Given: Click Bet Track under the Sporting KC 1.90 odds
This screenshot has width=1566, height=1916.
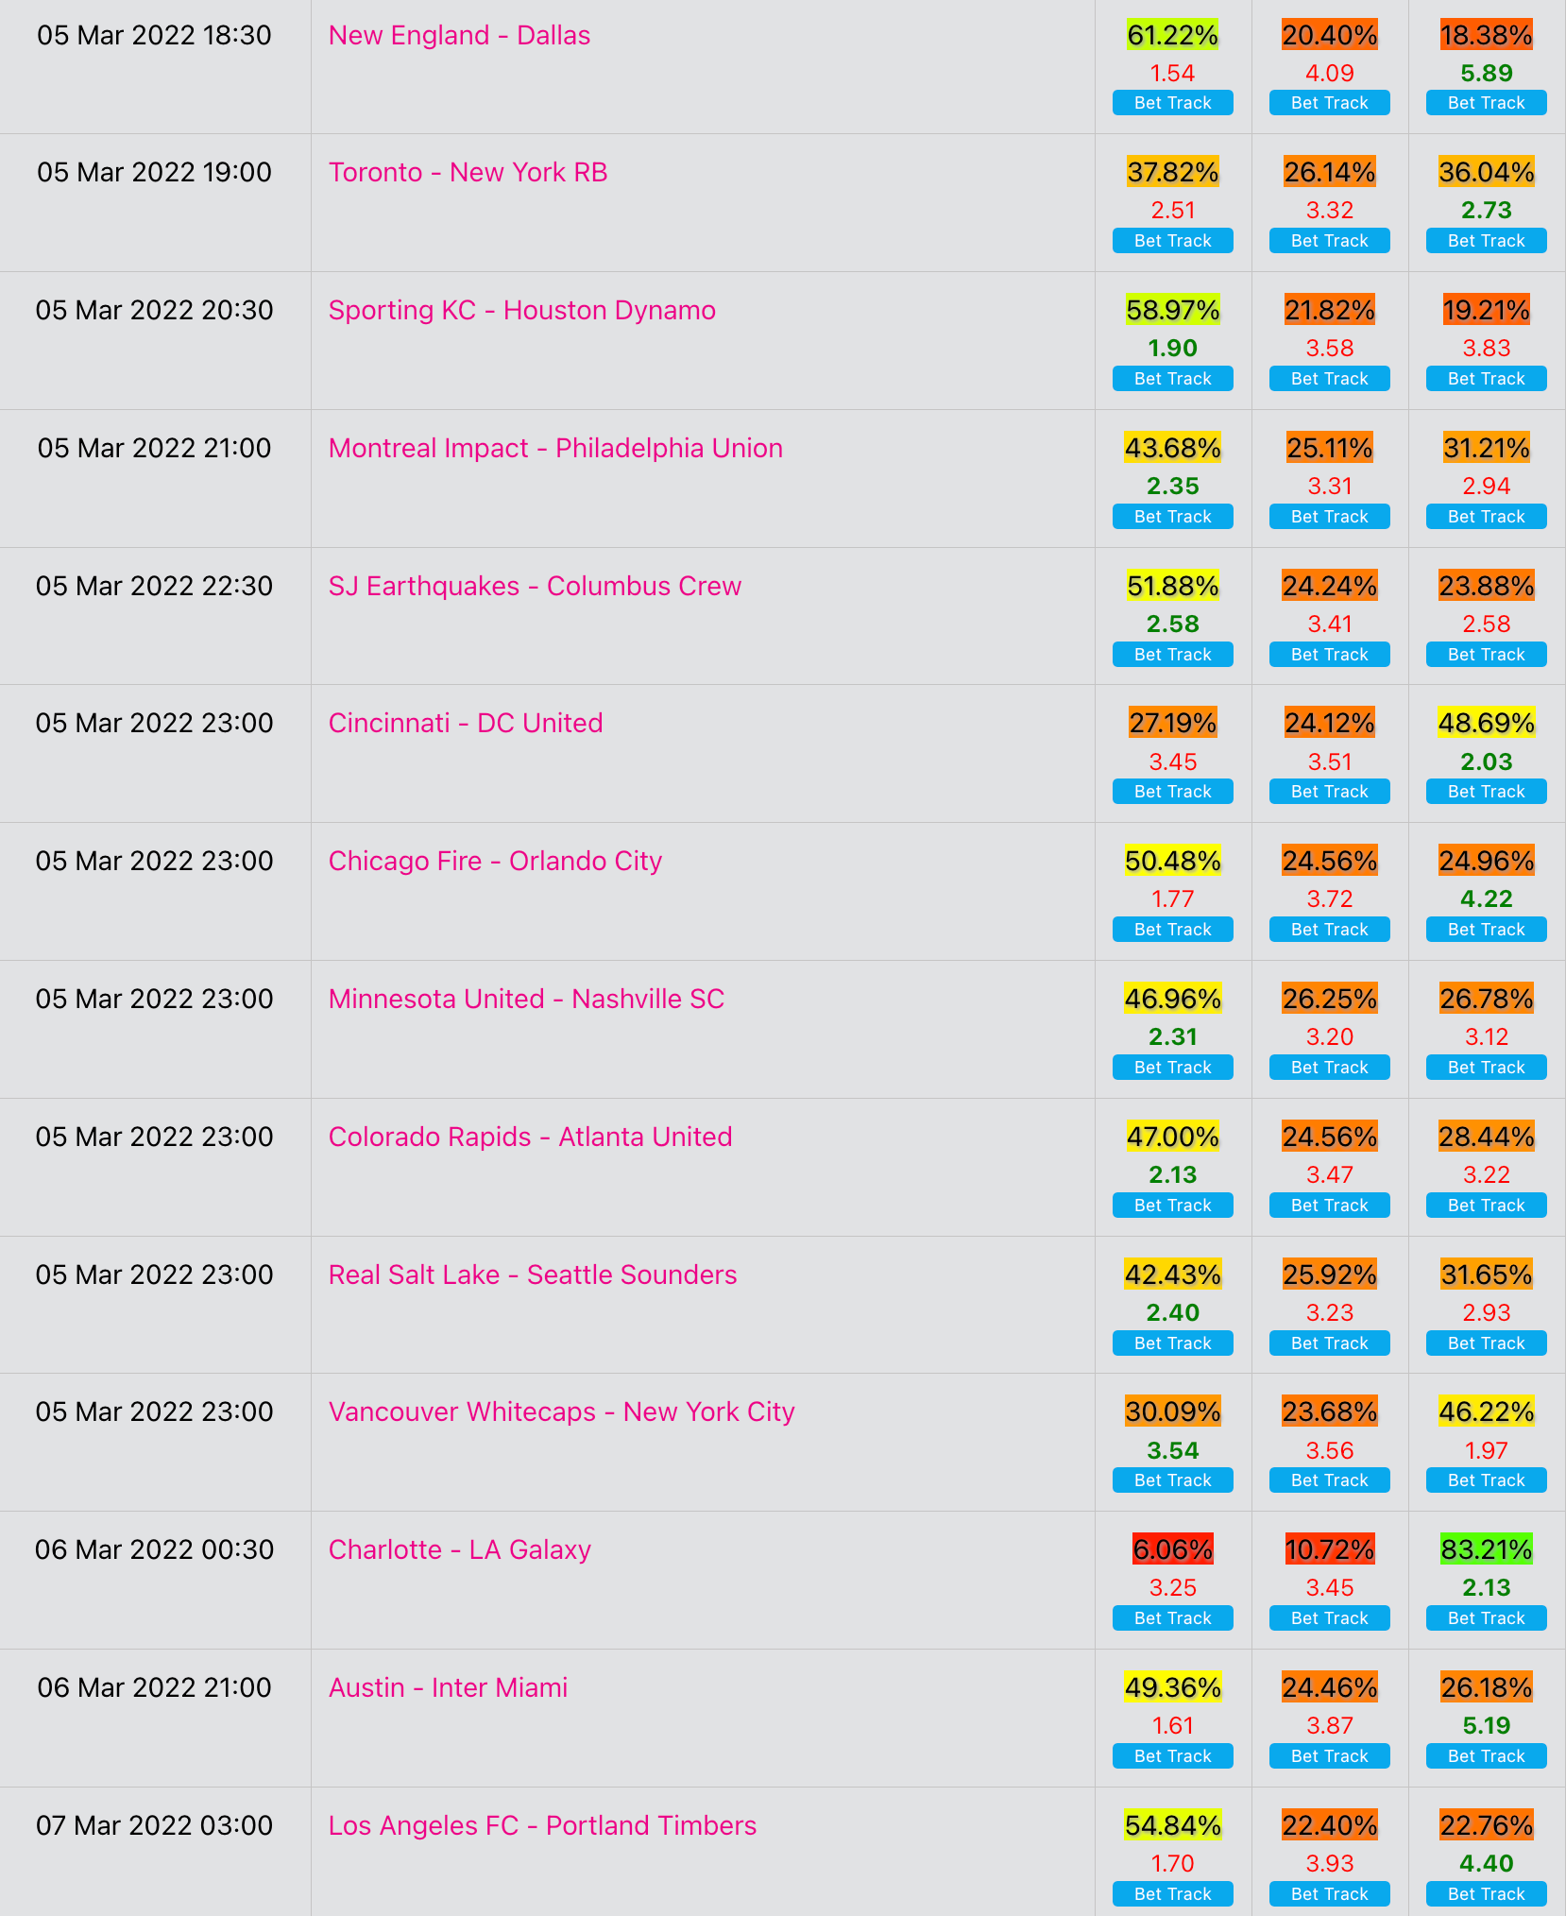Looking at the screenshot, I should (x=1172, y=379).
